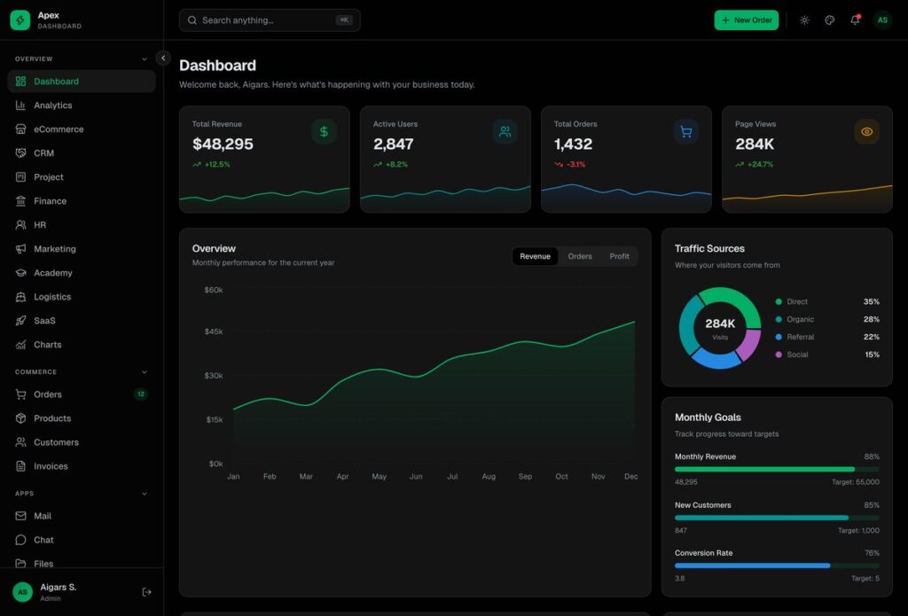Open the Total Revenue card
This screenshot has width=908, height=616.
coord(264,160)
